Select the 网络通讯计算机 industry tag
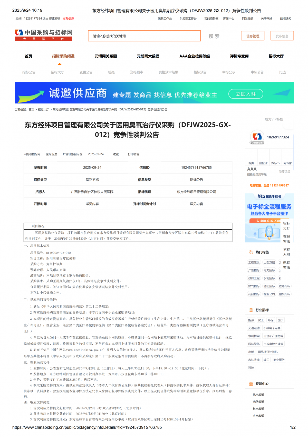This screenshot has height=437, width=308. 268,352
